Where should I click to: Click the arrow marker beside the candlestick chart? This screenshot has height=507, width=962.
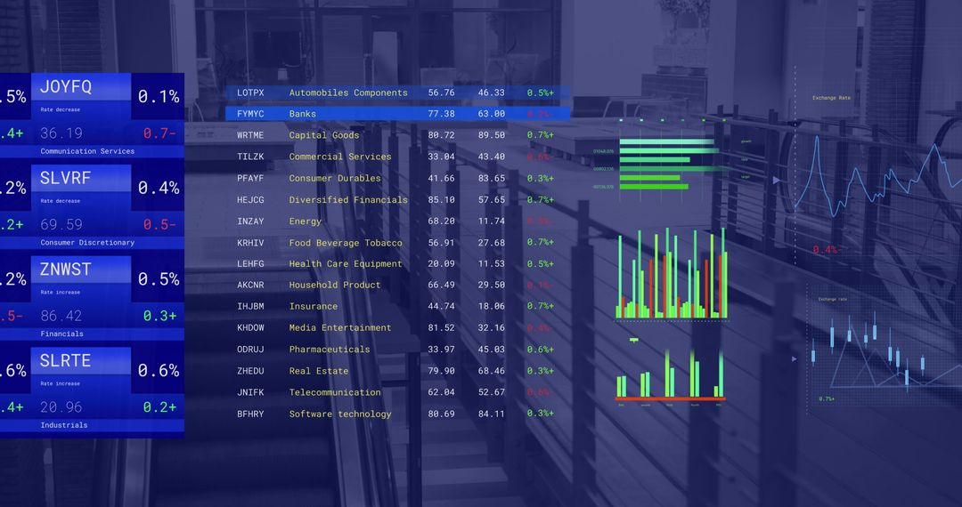(x=795, y=358)
